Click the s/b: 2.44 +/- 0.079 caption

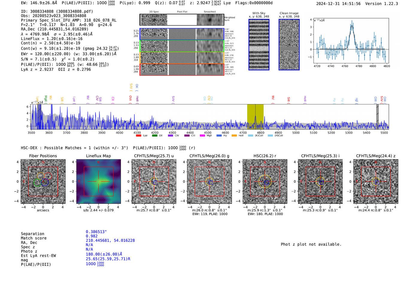98,210
